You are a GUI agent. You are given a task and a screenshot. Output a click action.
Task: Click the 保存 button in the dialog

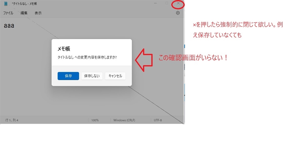pyautogui.click(x=68, y=76)
